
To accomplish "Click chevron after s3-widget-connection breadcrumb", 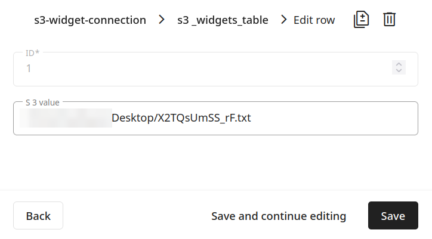I will (x=162, y=20).
